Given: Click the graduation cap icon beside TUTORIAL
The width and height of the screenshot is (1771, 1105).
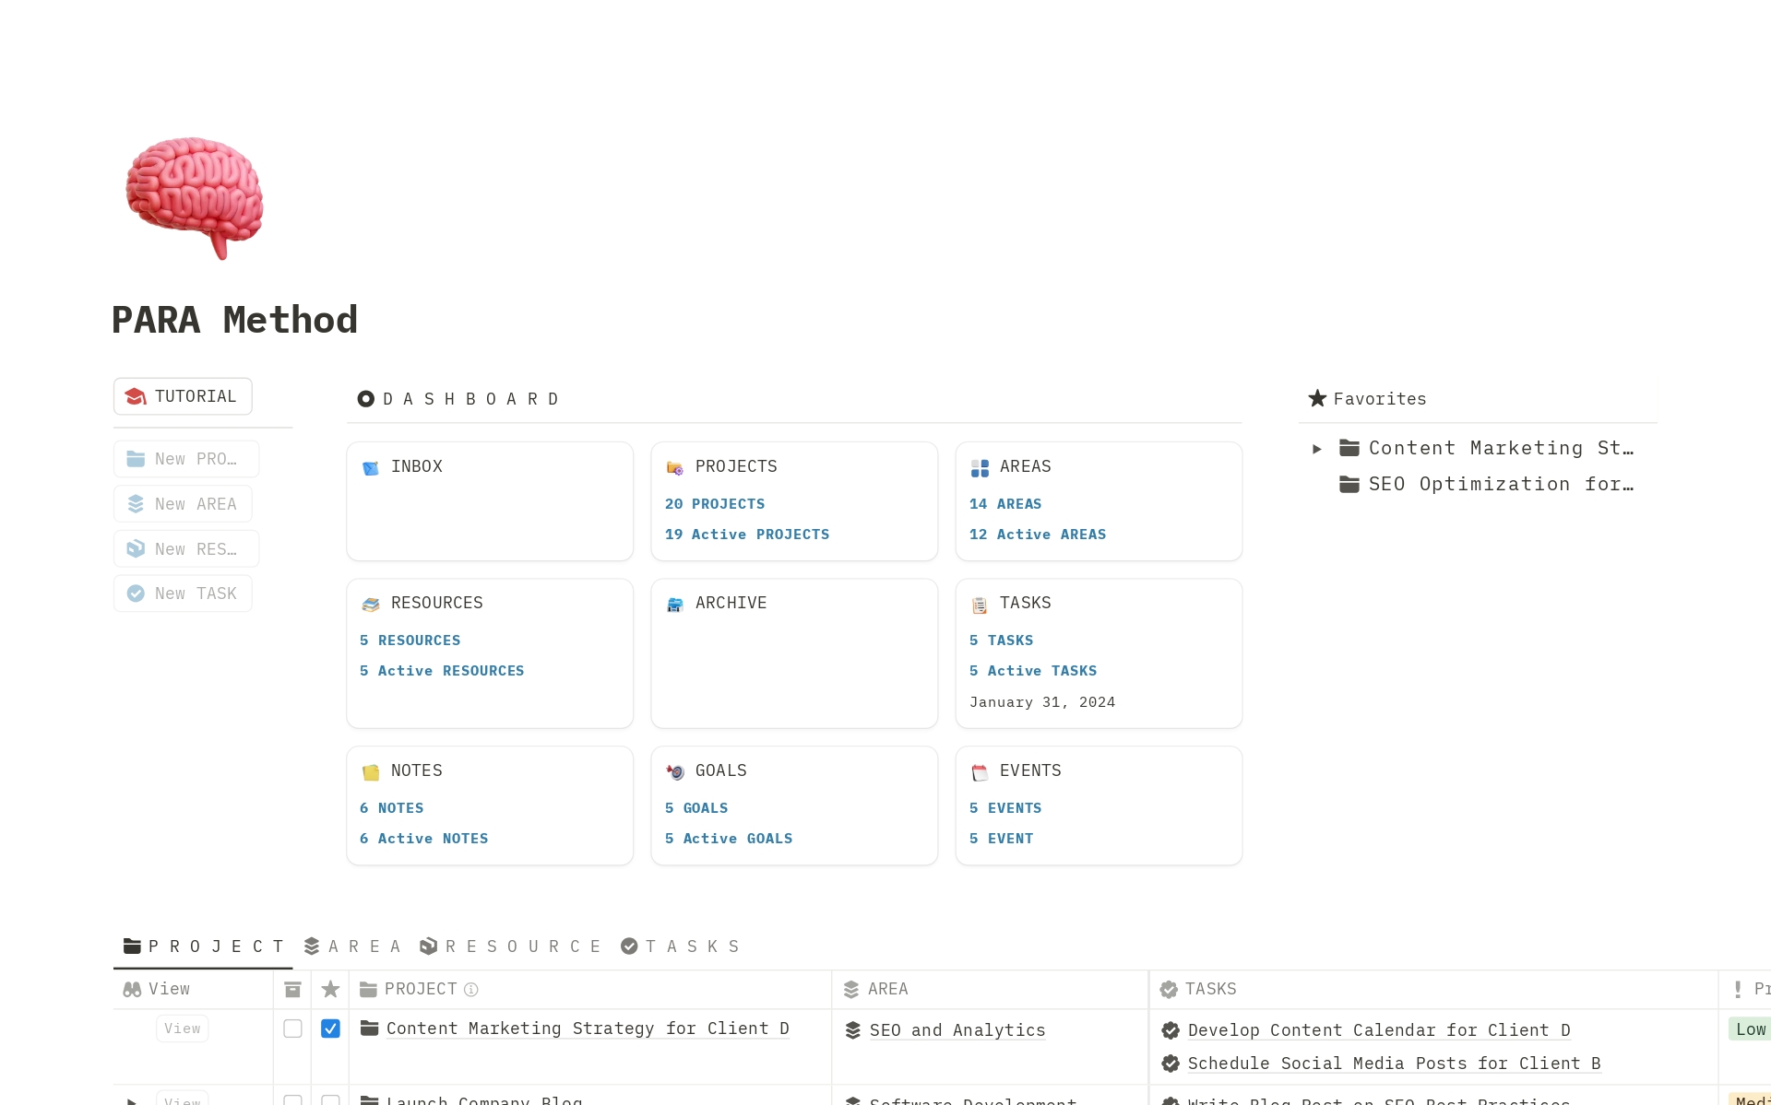Looking at the screenshot, I should tap(136, 396).
